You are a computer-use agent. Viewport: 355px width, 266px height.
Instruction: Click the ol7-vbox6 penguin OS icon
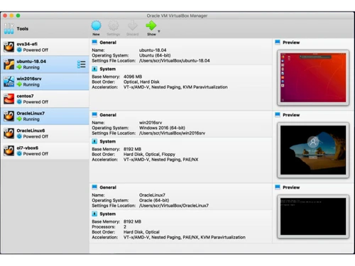tap(9, 150)
